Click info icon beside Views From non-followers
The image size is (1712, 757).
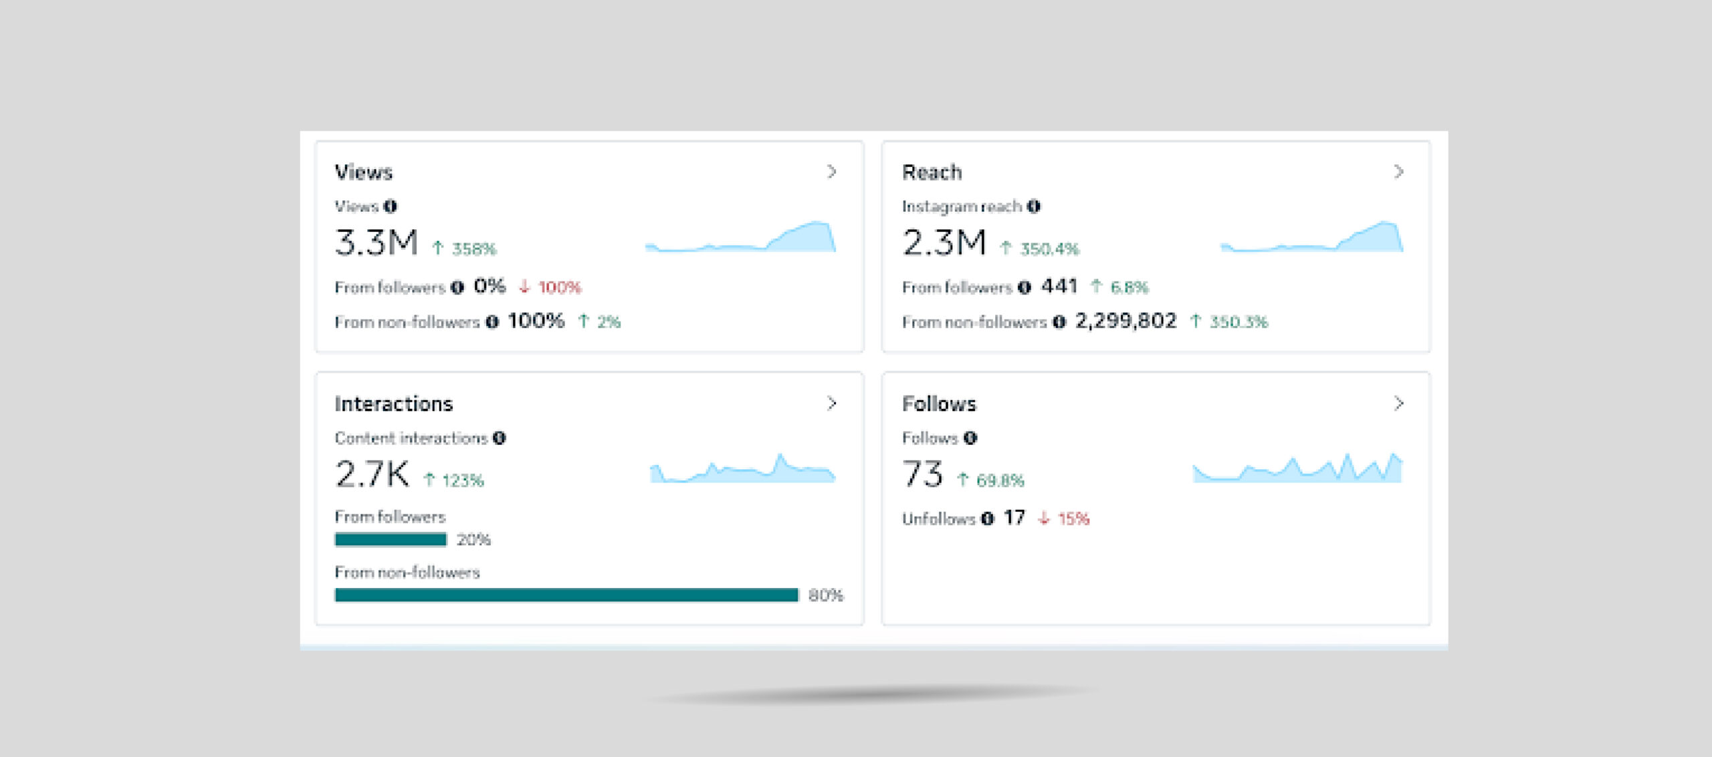click(x=492, y=322)
